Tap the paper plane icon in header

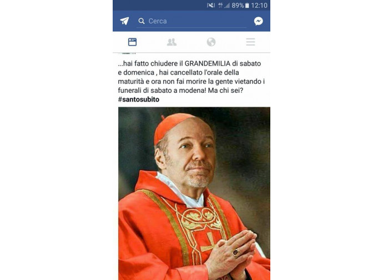(x=124, y=21)
